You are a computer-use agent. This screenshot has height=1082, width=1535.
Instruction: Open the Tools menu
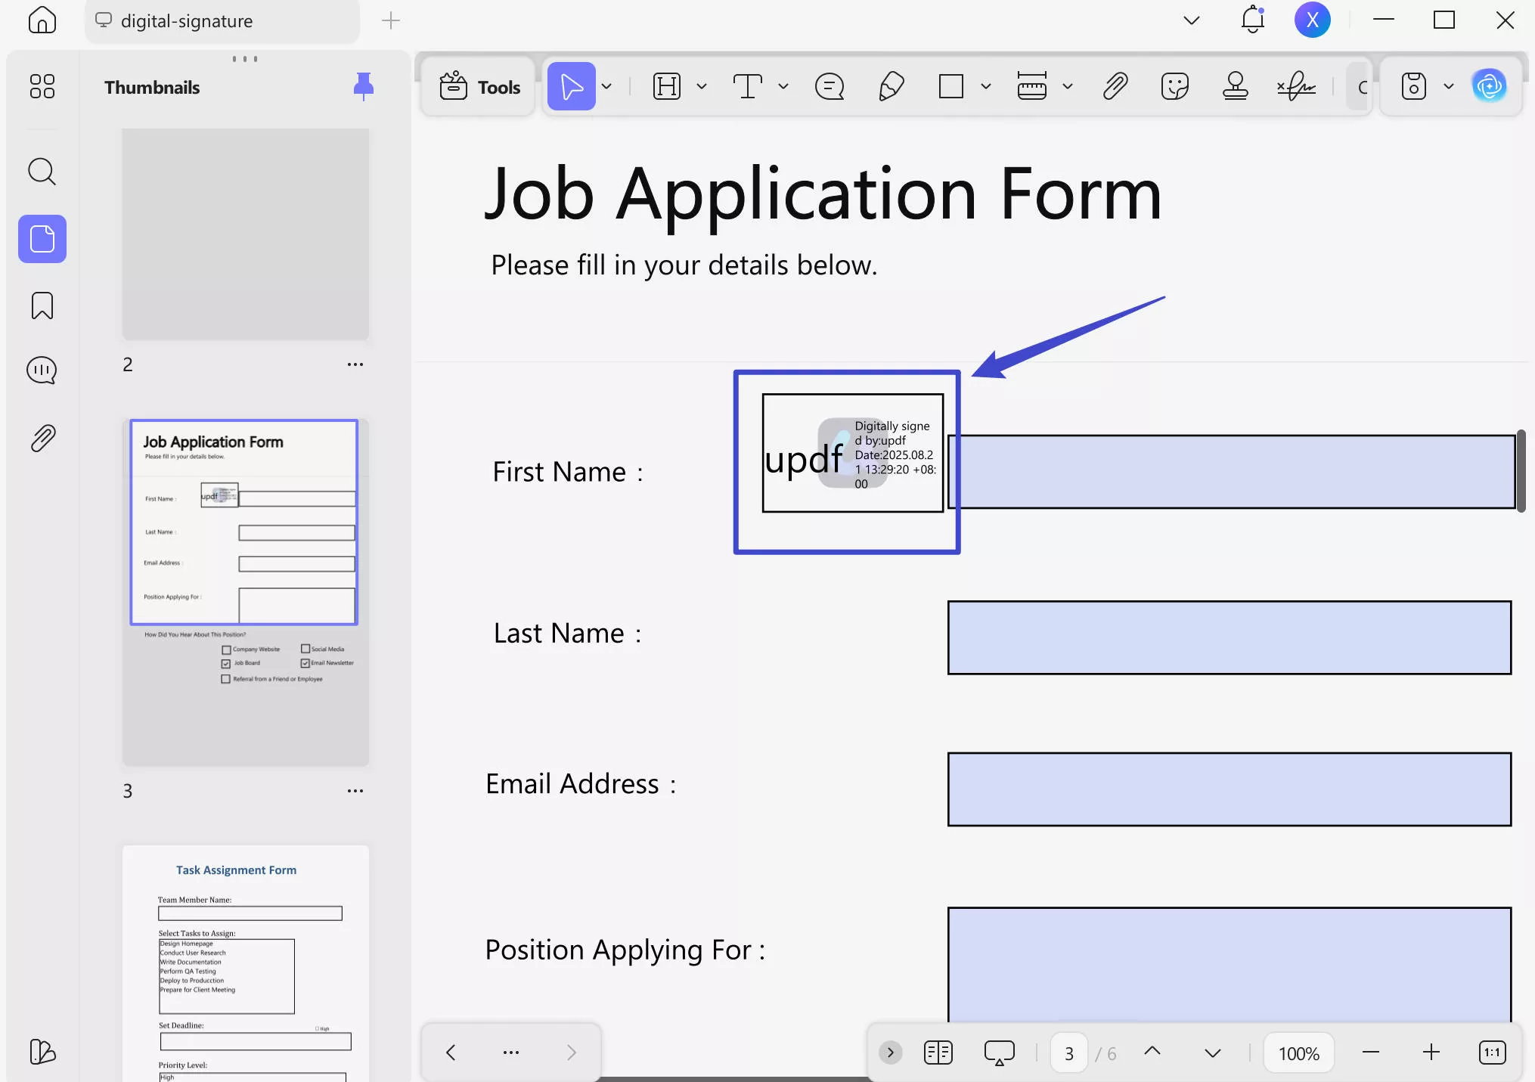click(x=480, y=87)
